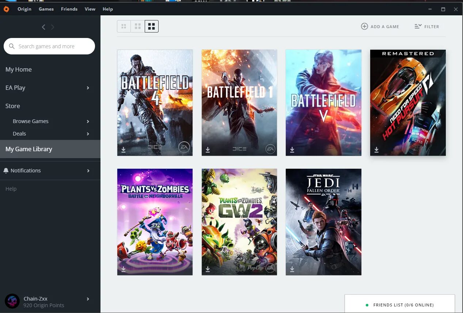Download Plants vs Zombies GW2 arrow icon
The image size is (463, 313).
pos(208,269)
